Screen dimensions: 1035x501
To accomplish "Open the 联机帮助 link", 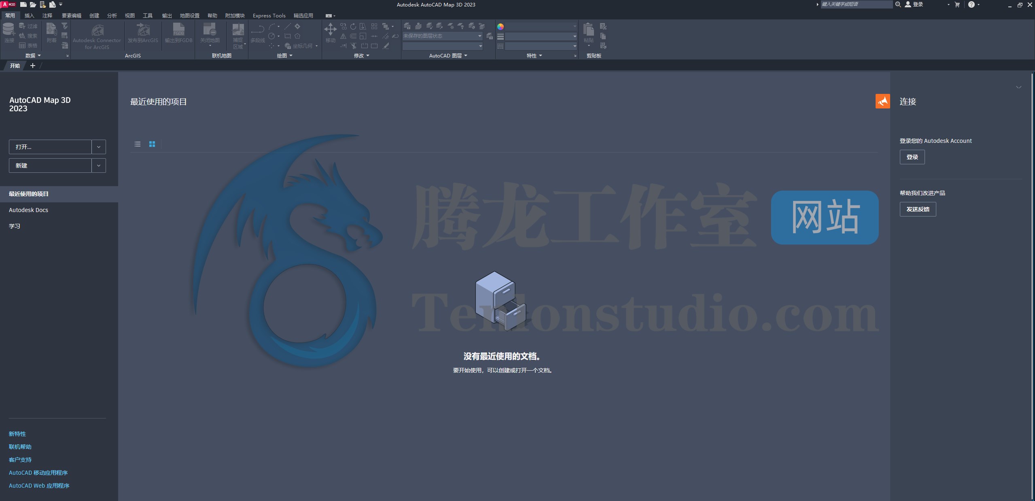I will pyautogui.click(x=20, y=447).
